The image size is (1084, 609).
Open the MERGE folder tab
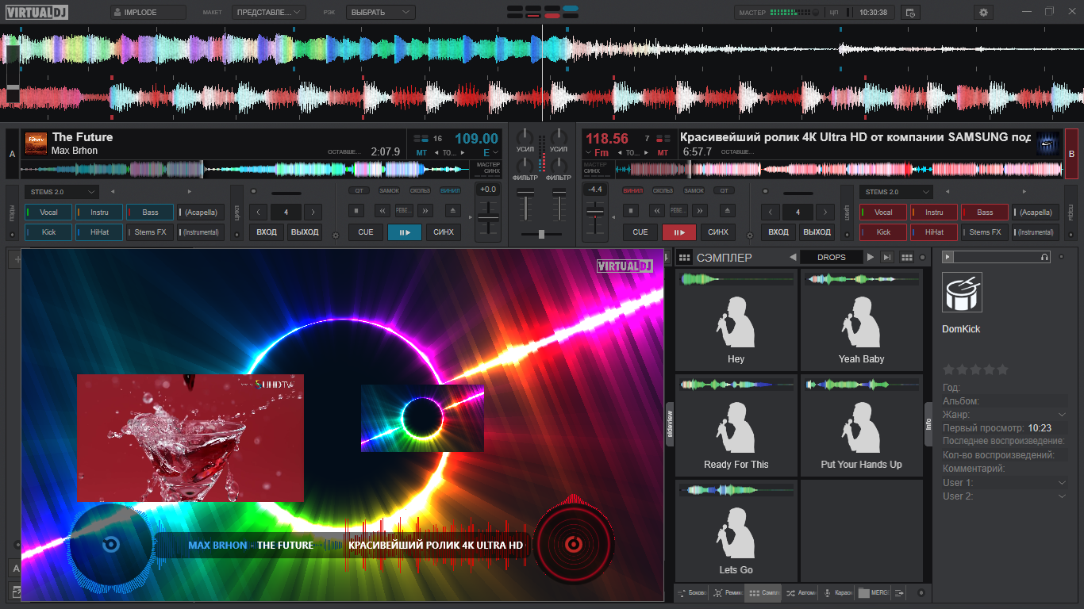tap(873, 592)
